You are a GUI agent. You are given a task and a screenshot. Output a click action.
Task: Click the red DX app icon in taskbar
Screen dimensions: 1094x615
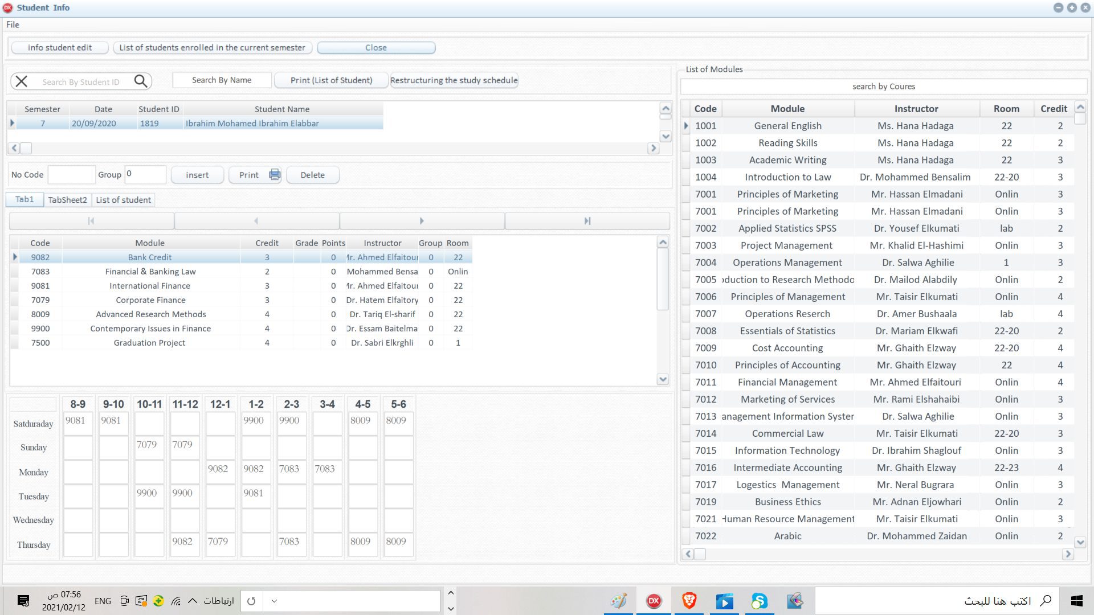pyautogui.click(x=654, y=601)
